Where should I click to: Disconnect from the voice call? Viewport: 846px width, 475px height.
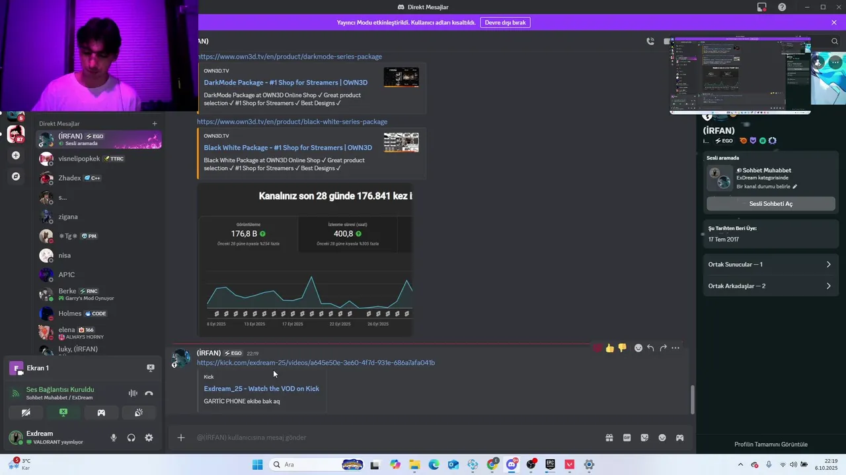tap(149, 393)
